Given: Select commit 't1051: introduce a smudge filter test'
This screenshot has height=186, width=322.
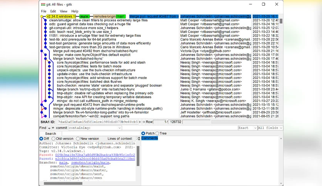Looking at the screenshot, I should (x=95, y=36).
